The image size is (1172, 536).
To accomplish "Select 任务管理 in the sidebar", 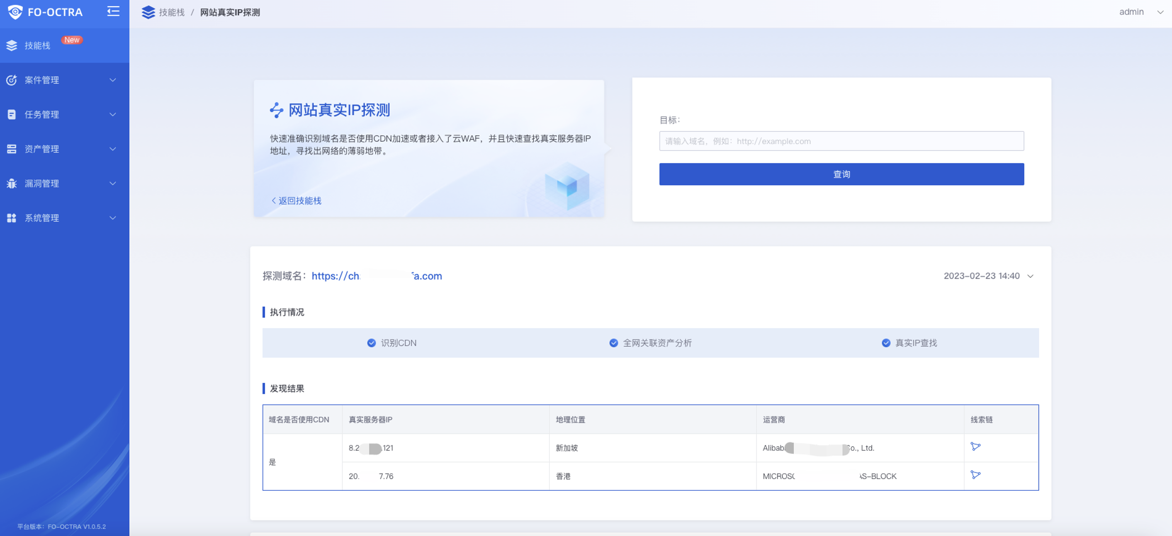I will pyautogui.click(x=65, y=114).
